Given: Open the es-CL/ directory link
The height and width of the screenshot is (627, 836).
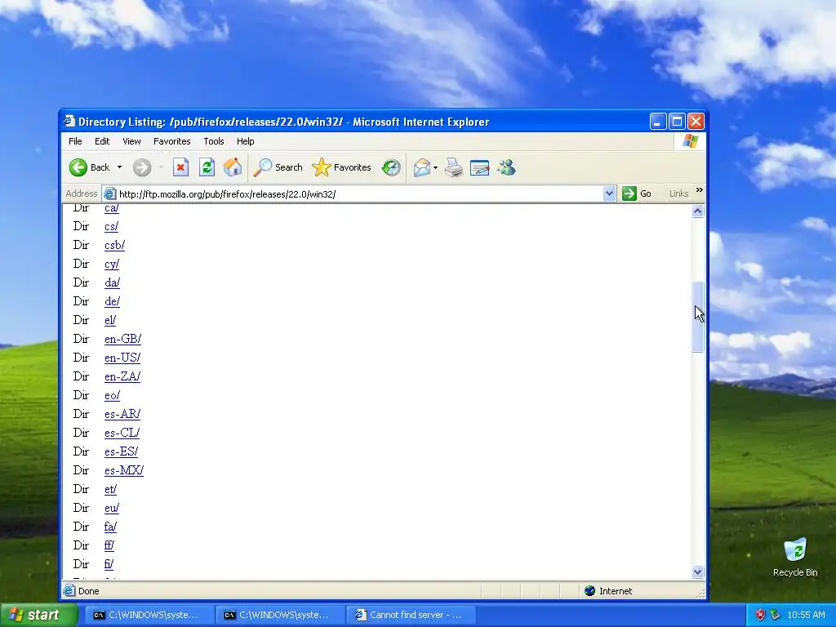Looking at the screenshot, I should click(x=122, y=433).
